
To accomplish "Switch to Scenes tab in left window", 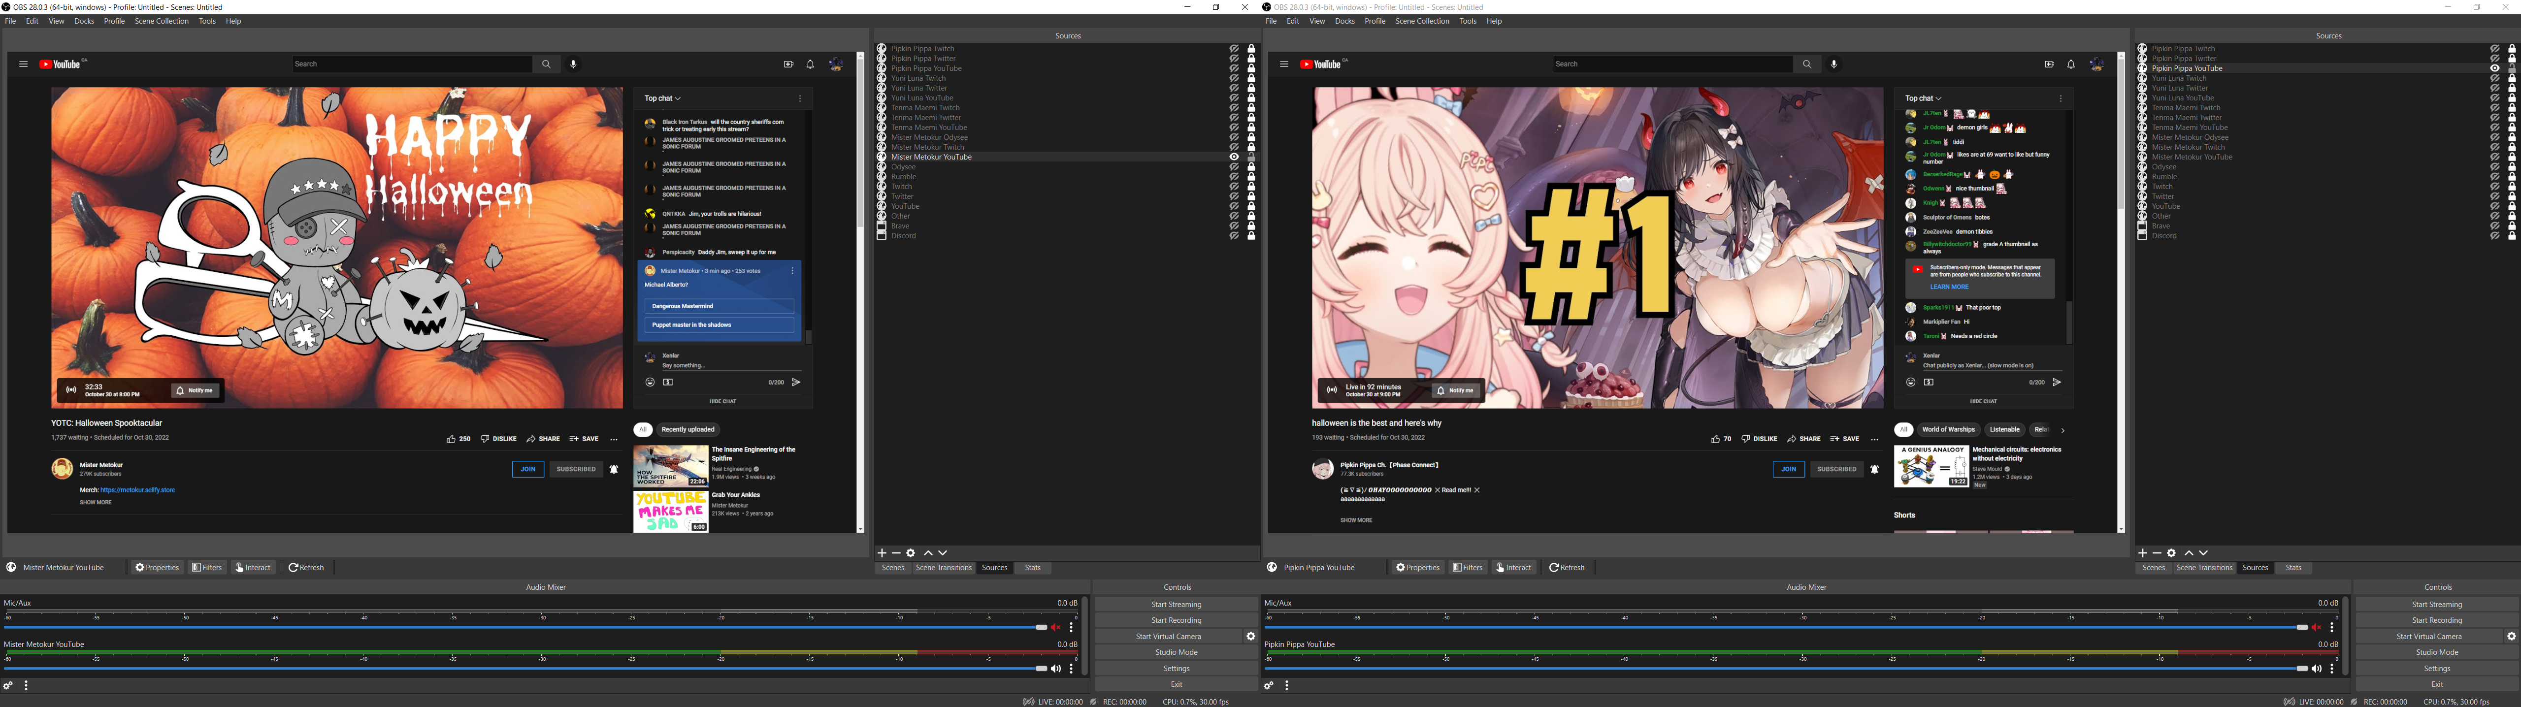I will pyautogui.click(x=892, y=568).
